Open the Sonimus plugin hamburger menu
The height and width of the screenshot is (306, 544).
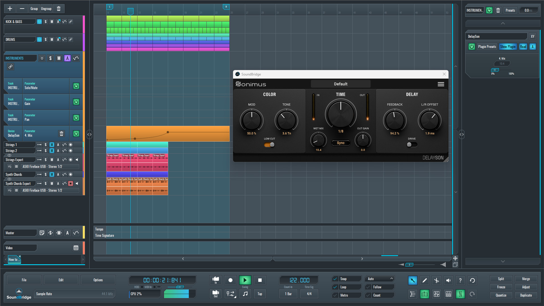(441, 84)
